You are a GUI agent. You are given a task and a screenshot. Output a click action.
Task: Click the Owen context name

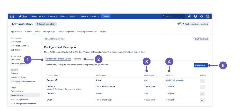coord(49,100)
